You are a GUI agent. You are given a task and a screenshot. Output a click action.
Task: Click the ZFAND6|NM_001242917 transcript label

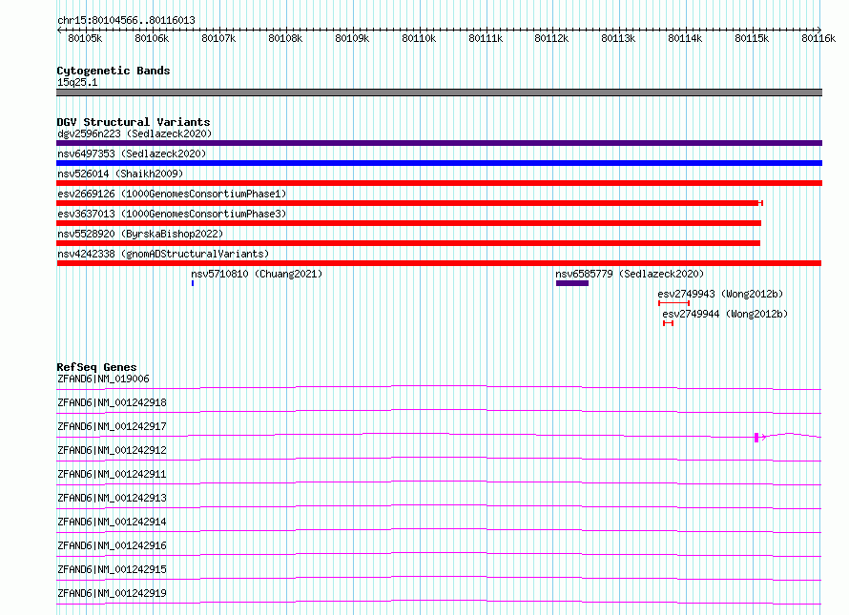click(112, 426)
